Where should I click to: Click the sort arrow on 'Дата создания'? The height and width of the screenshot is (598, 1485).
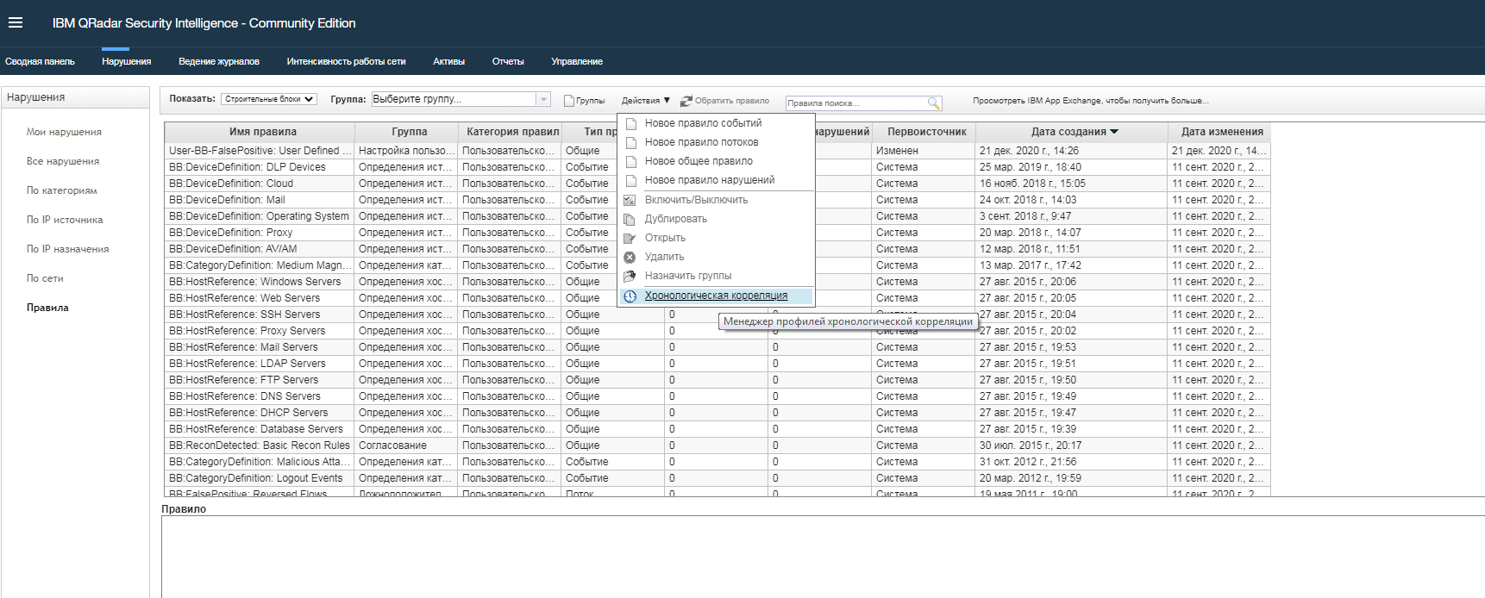click(x=1114, y=132)
